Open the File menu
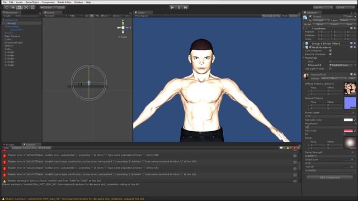Viewport: 358px width, 201px height. [4, 2]
